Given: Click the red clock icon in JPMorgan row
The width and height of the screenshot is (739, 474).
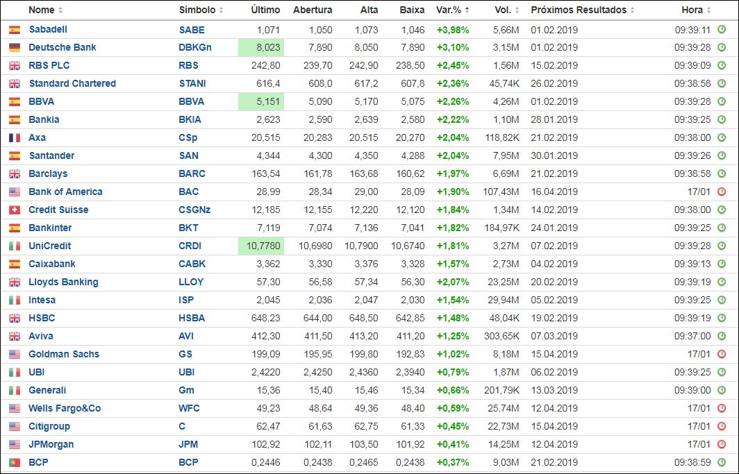Looking at the screenshot, I should 722,444.
